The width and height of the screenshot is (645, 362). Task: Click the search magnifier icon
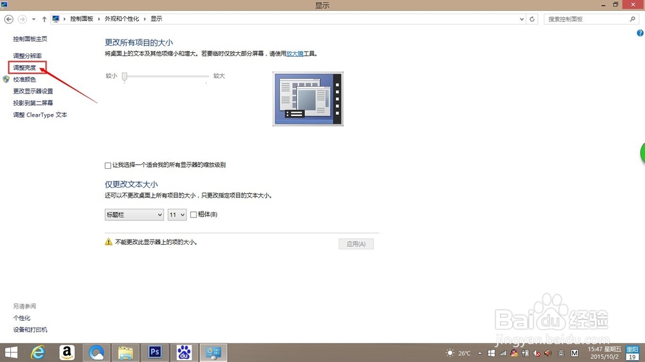[x=633, y=19]
